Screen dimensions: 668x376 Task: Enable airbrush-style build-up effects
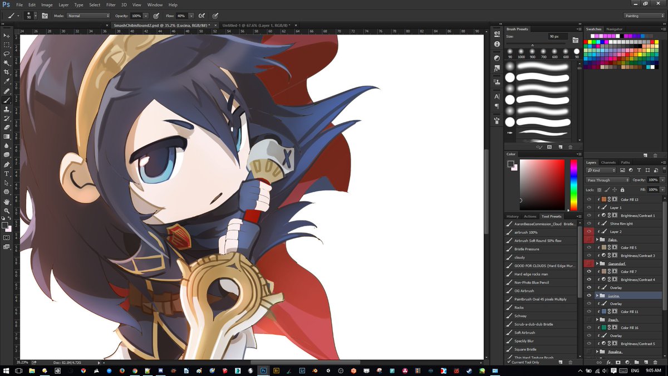tap(202, 16)
